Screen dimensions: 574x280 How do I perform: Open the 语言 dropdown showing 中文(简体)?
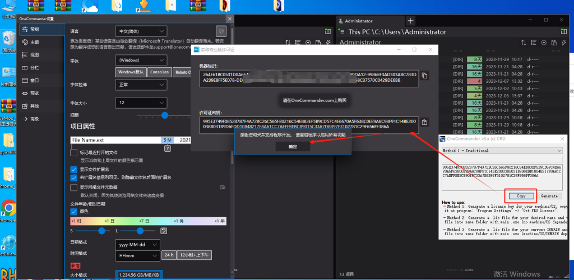141,31
